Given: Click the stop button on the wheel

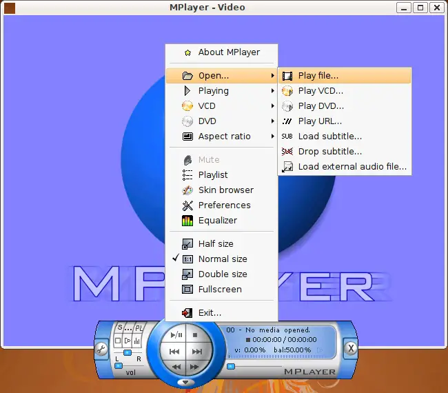Looking at the screenshot, I should (x=195, y=335).
